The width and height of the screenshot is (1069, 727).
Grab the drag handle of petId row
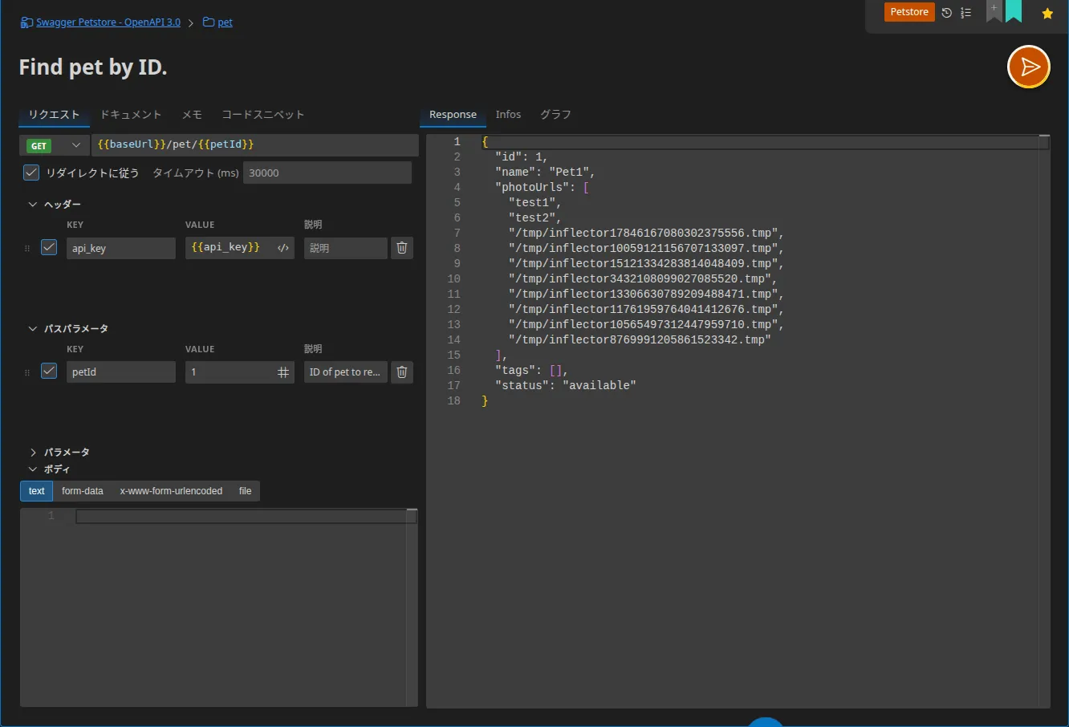[27, 372]
